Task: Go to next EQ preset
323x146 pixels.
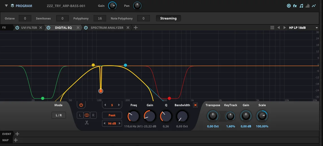Action: tap(285, 28)
